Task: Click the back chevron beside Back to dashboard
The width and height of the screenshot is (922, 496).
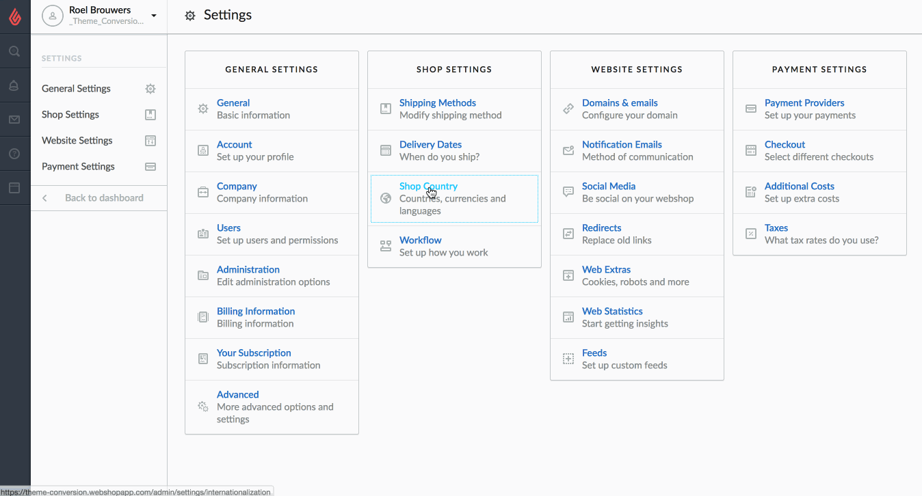Action: click(x=45, y=198)
